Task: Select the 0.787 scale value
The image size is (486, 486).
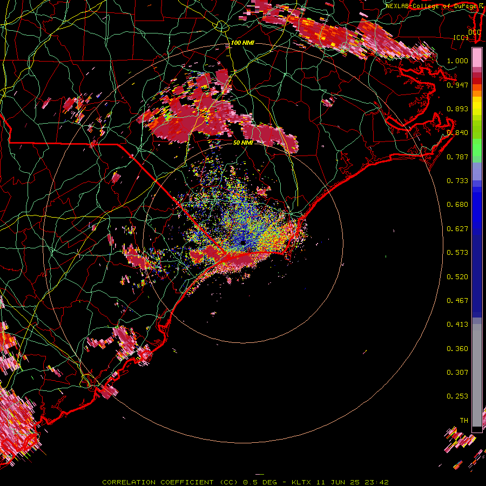Action: [457, 157]
